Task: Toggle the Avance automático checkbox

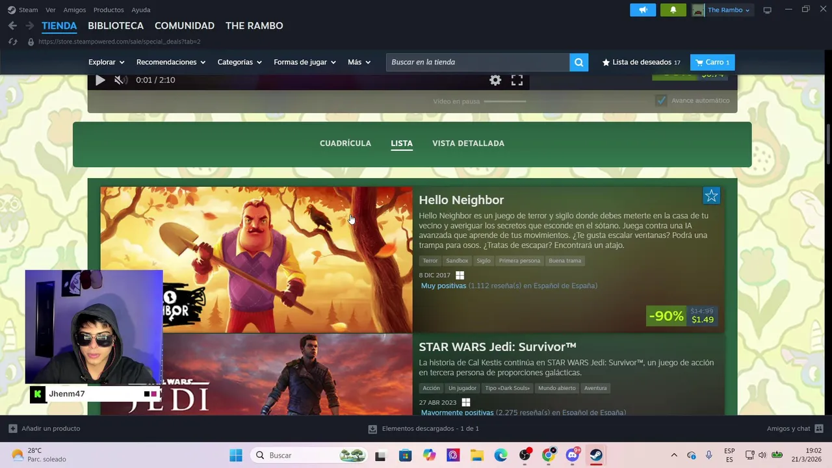Action: pyautogui.click(x=661, y=100)
